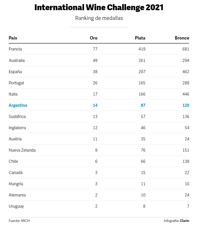
Task: Select the 'Ranking de medallas' subtitle
Action: (99, 18)
